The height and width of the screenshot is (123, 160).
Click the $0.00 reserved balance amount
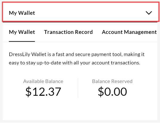[112, 91]
